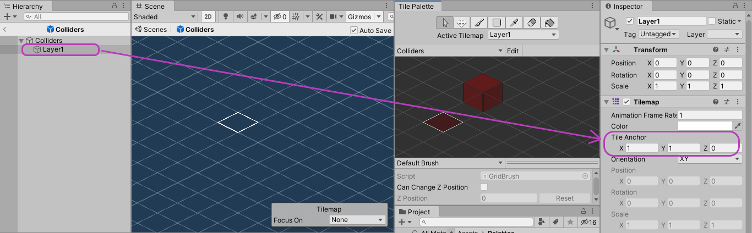Select the Paintbrush tool in Tile Palette
The width and height of the screenshot is (752, 233).
479,23
